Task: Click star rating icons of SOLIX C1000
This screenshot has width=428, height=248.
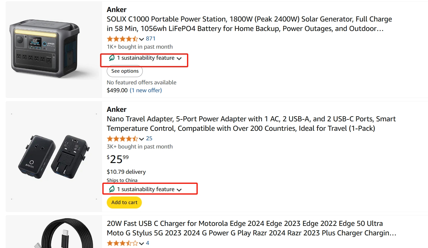Action: click(x=122, y=39)
